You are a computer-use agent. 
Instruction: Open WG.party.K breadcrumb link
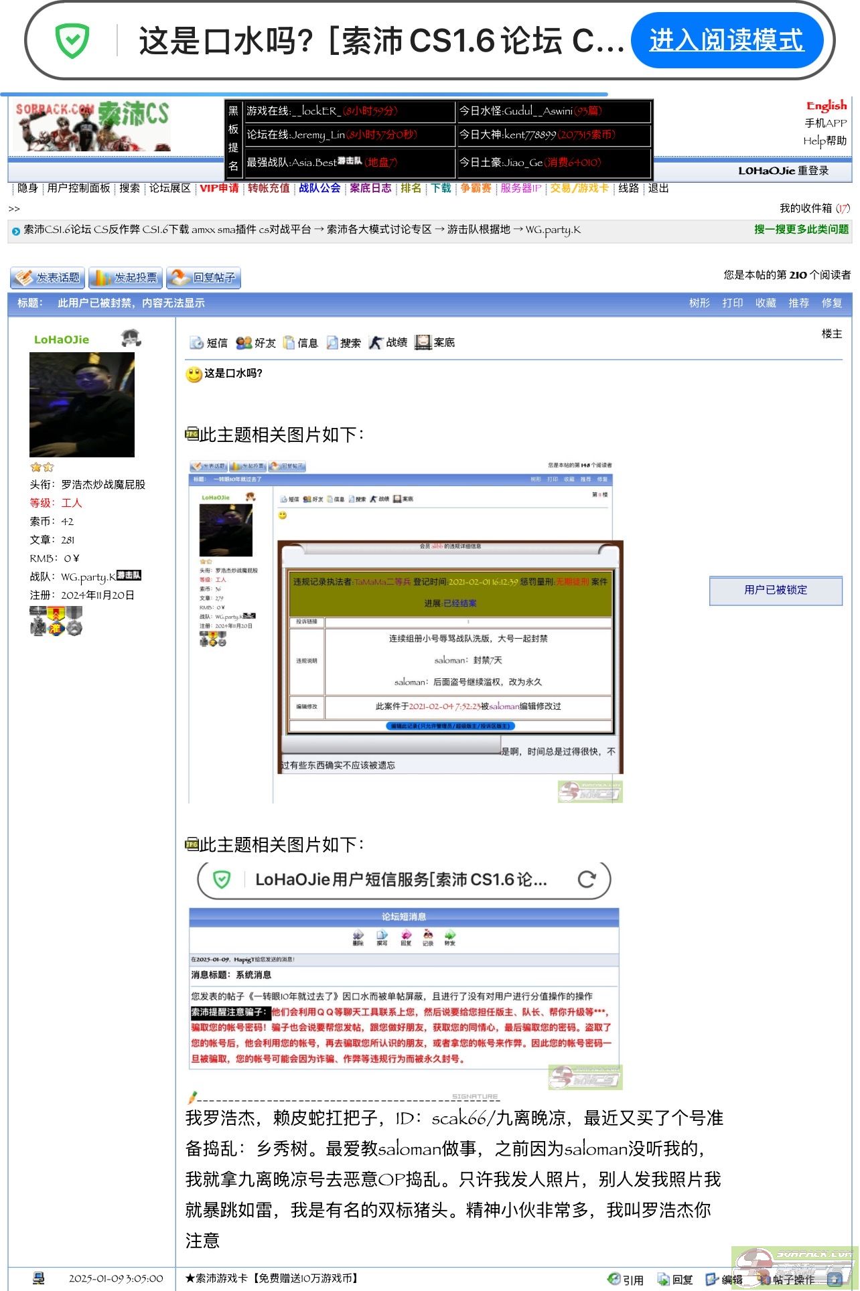point(553,230)
